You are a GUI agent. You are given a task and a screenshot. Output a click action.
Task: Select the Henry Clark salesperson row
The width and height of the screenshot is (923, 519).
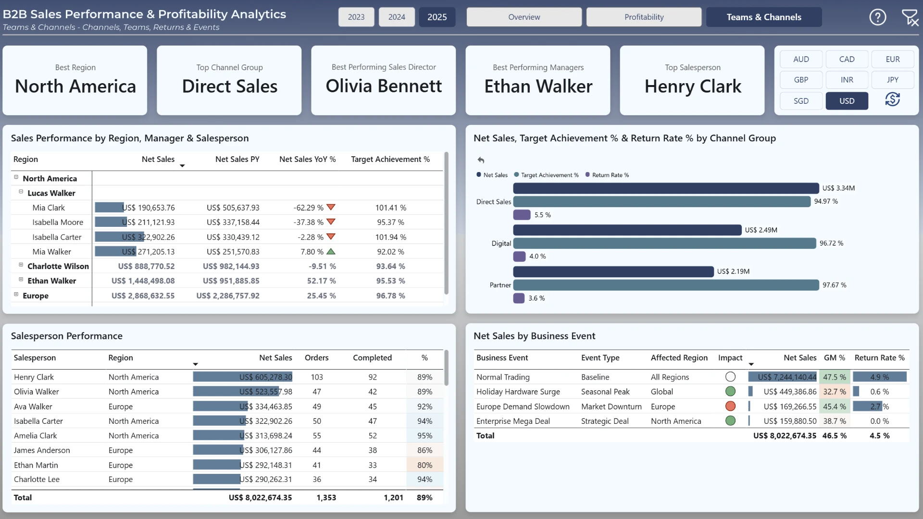click(228, 377)
